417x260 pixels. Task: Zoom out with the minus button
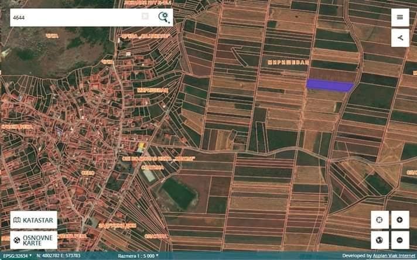[399, 240]
